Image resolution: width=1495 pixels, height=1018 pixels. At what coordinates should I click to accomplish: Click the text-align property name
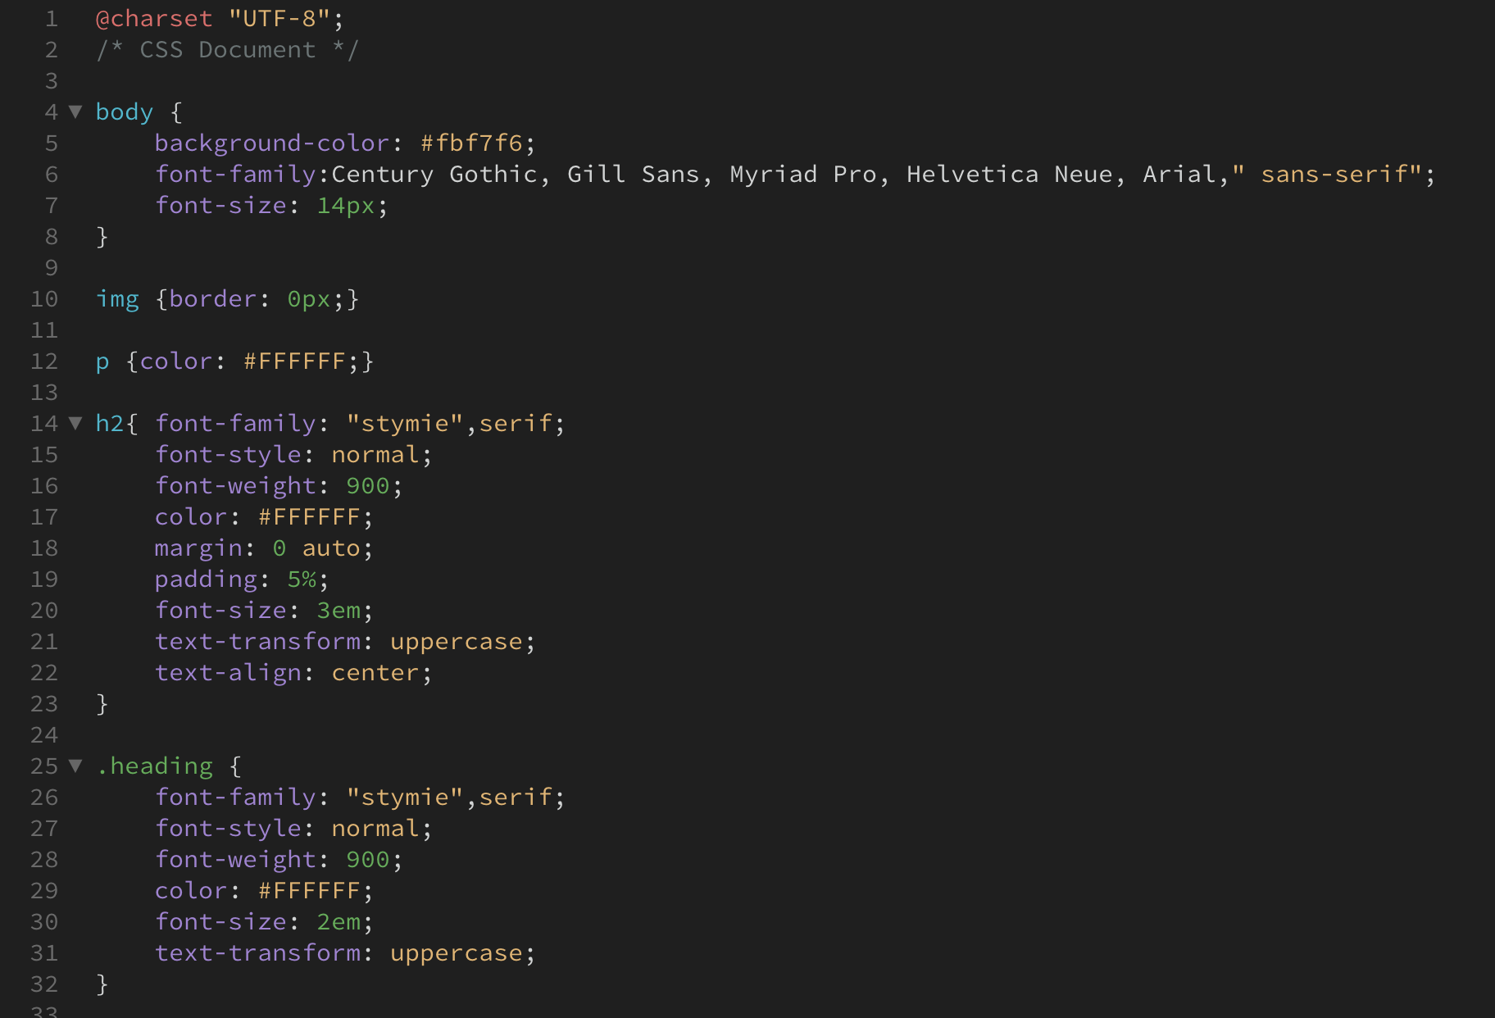tap(228, 672)
